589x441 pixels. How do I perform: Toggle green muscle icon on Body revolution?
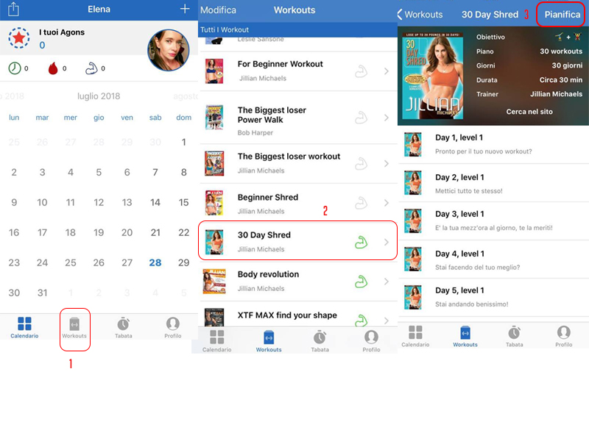[361, 282]
